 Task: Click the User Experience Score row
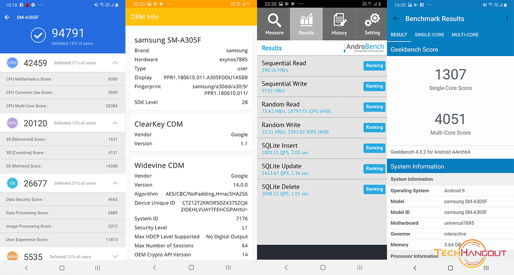(63, 240)
